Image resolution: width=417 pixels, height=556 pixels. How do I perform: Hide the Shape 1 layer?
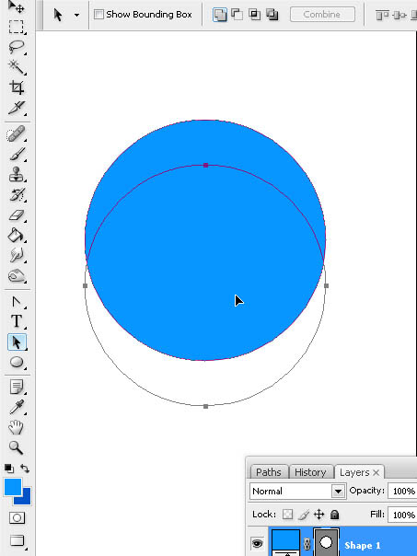[257, 543]
